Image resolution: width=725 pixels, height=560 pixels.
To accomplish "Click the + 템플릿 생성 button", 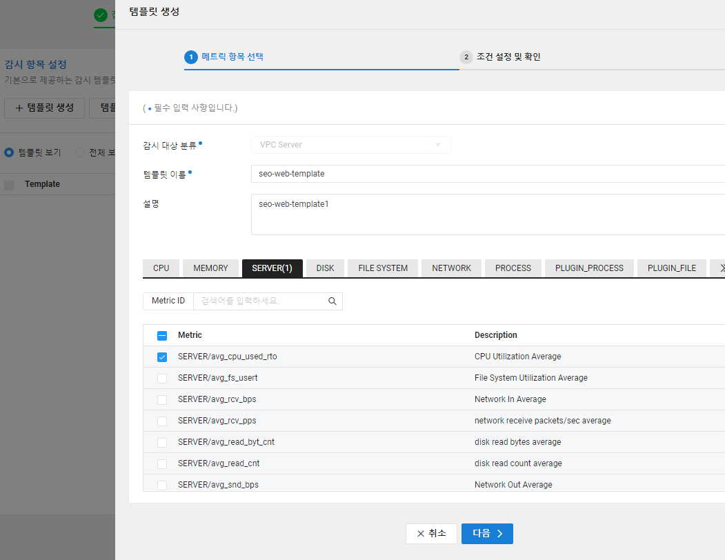I will [44, 108].
